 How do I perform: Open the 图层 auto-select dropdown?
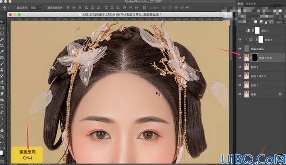pos(35,8)
